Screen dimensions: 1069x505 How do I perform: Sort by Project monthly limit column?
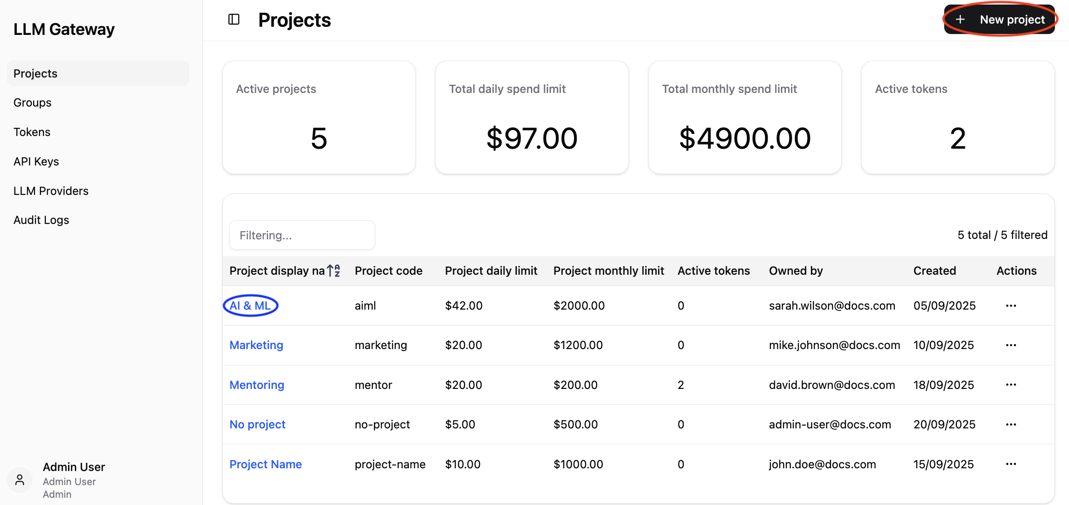click(608, 271)
